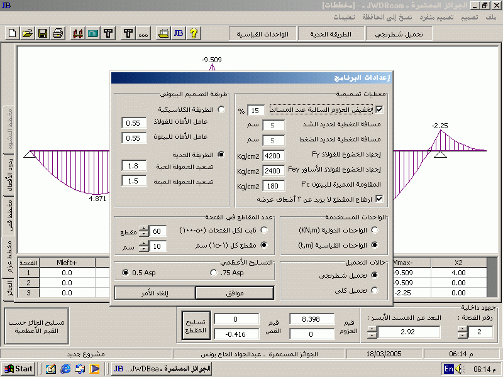Click the Fy field showing 4200
The image size is (503, 377).
[272, 156]
